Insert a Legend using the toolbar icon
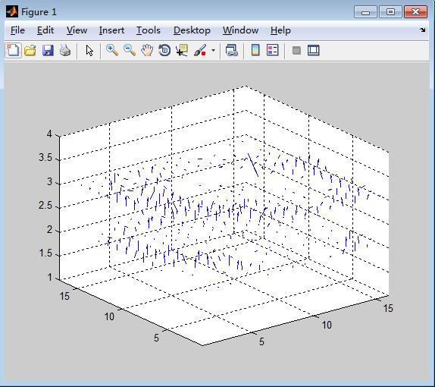 [x=272, y=51]
